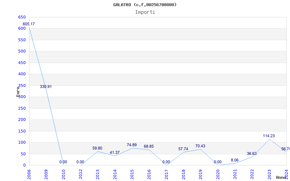Click the 2015 x-axis year label
The width and height of the screenshot is (290, 181).
[x=132, y=174]
